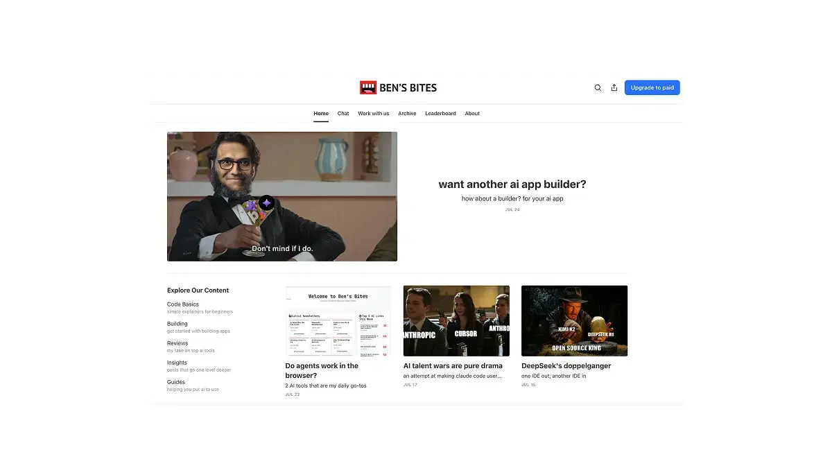832x468 pixels.
Task: Click the search magnifier icon
Action: point(598,88)
